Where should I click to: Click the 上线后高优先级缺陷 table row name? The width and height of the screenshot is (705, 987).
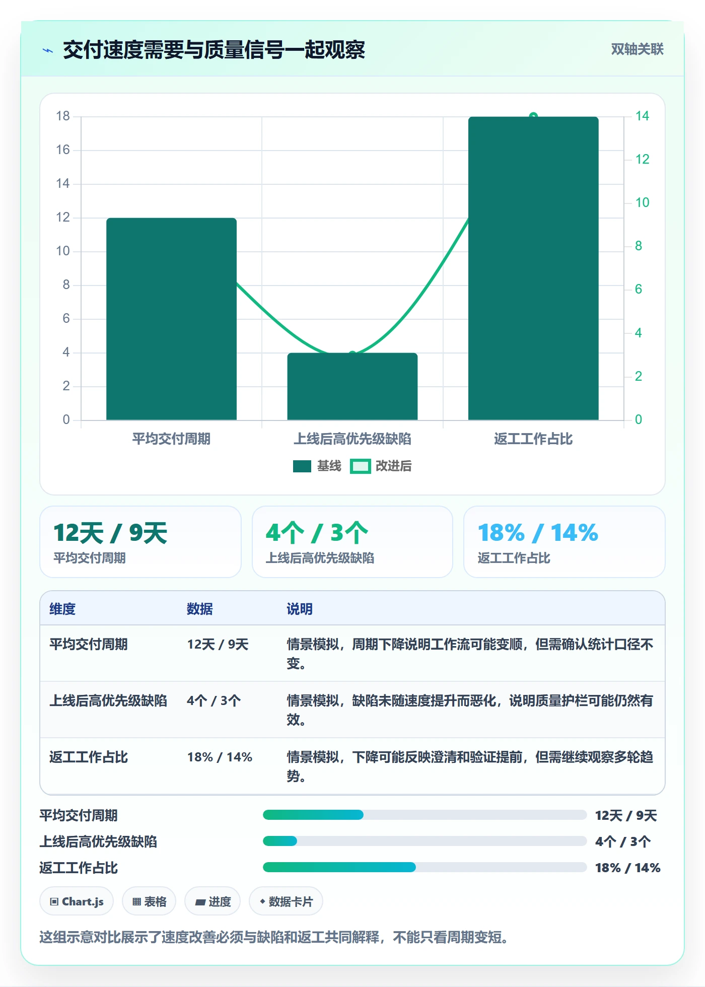[108, 700]
